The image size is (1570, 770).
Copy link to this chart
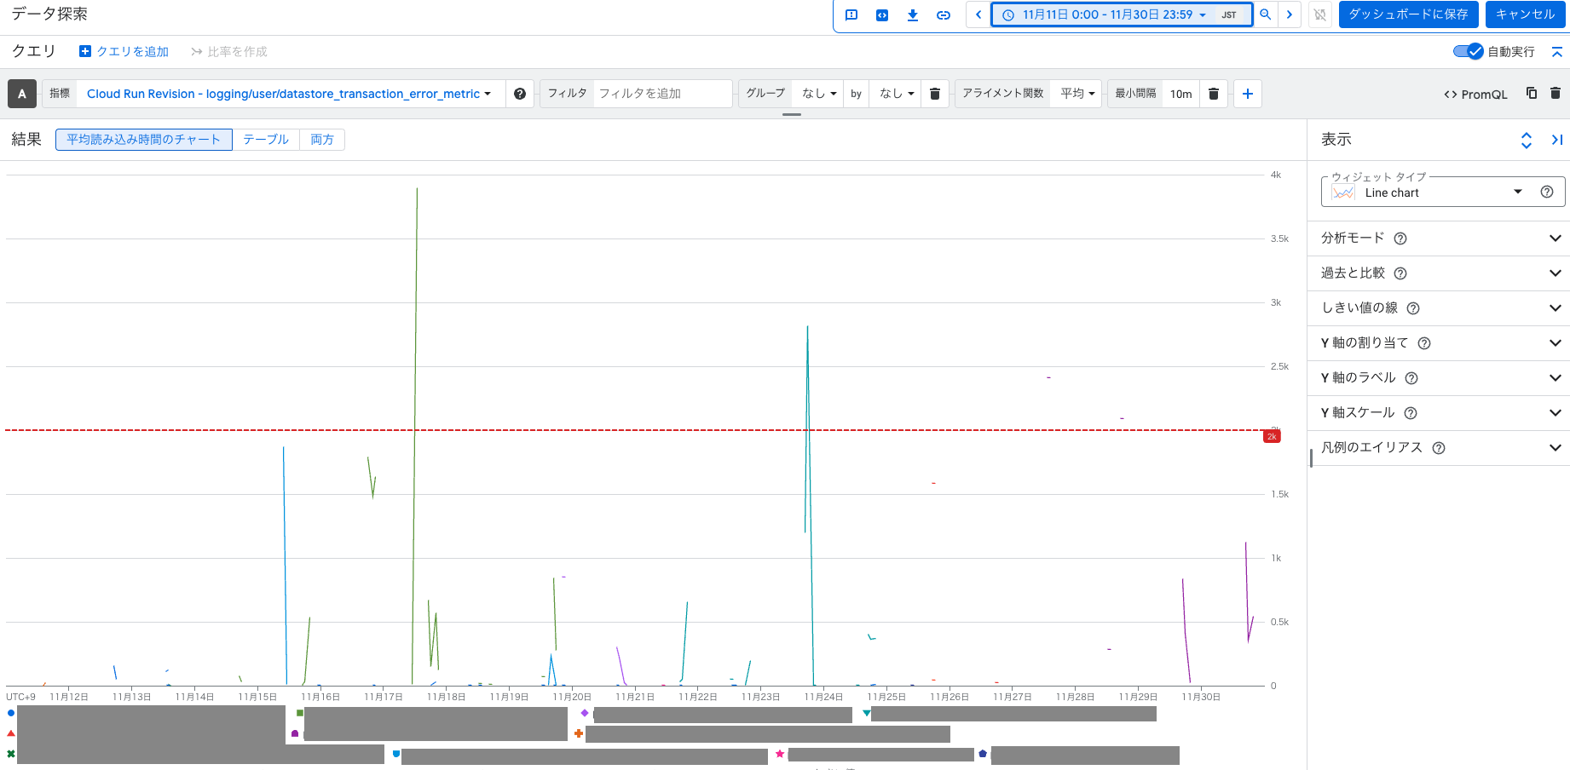tap(944, 14)
